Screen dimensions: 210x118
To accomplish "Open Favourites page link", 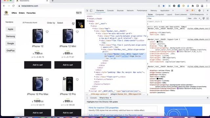I will click(31, 13).
